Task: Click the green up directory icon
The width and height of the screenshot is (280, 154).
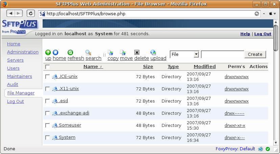Action: (48, 52)
